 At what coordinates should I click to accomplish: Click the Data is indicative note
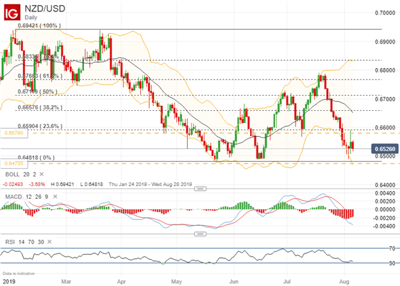pyautogui.click(x=19, y=274)
